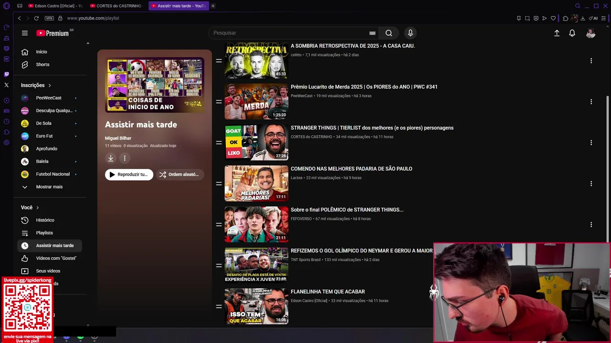Open the YouTube guide hamburger menu
Screen dimensions: 611x343
click(25, 33)
